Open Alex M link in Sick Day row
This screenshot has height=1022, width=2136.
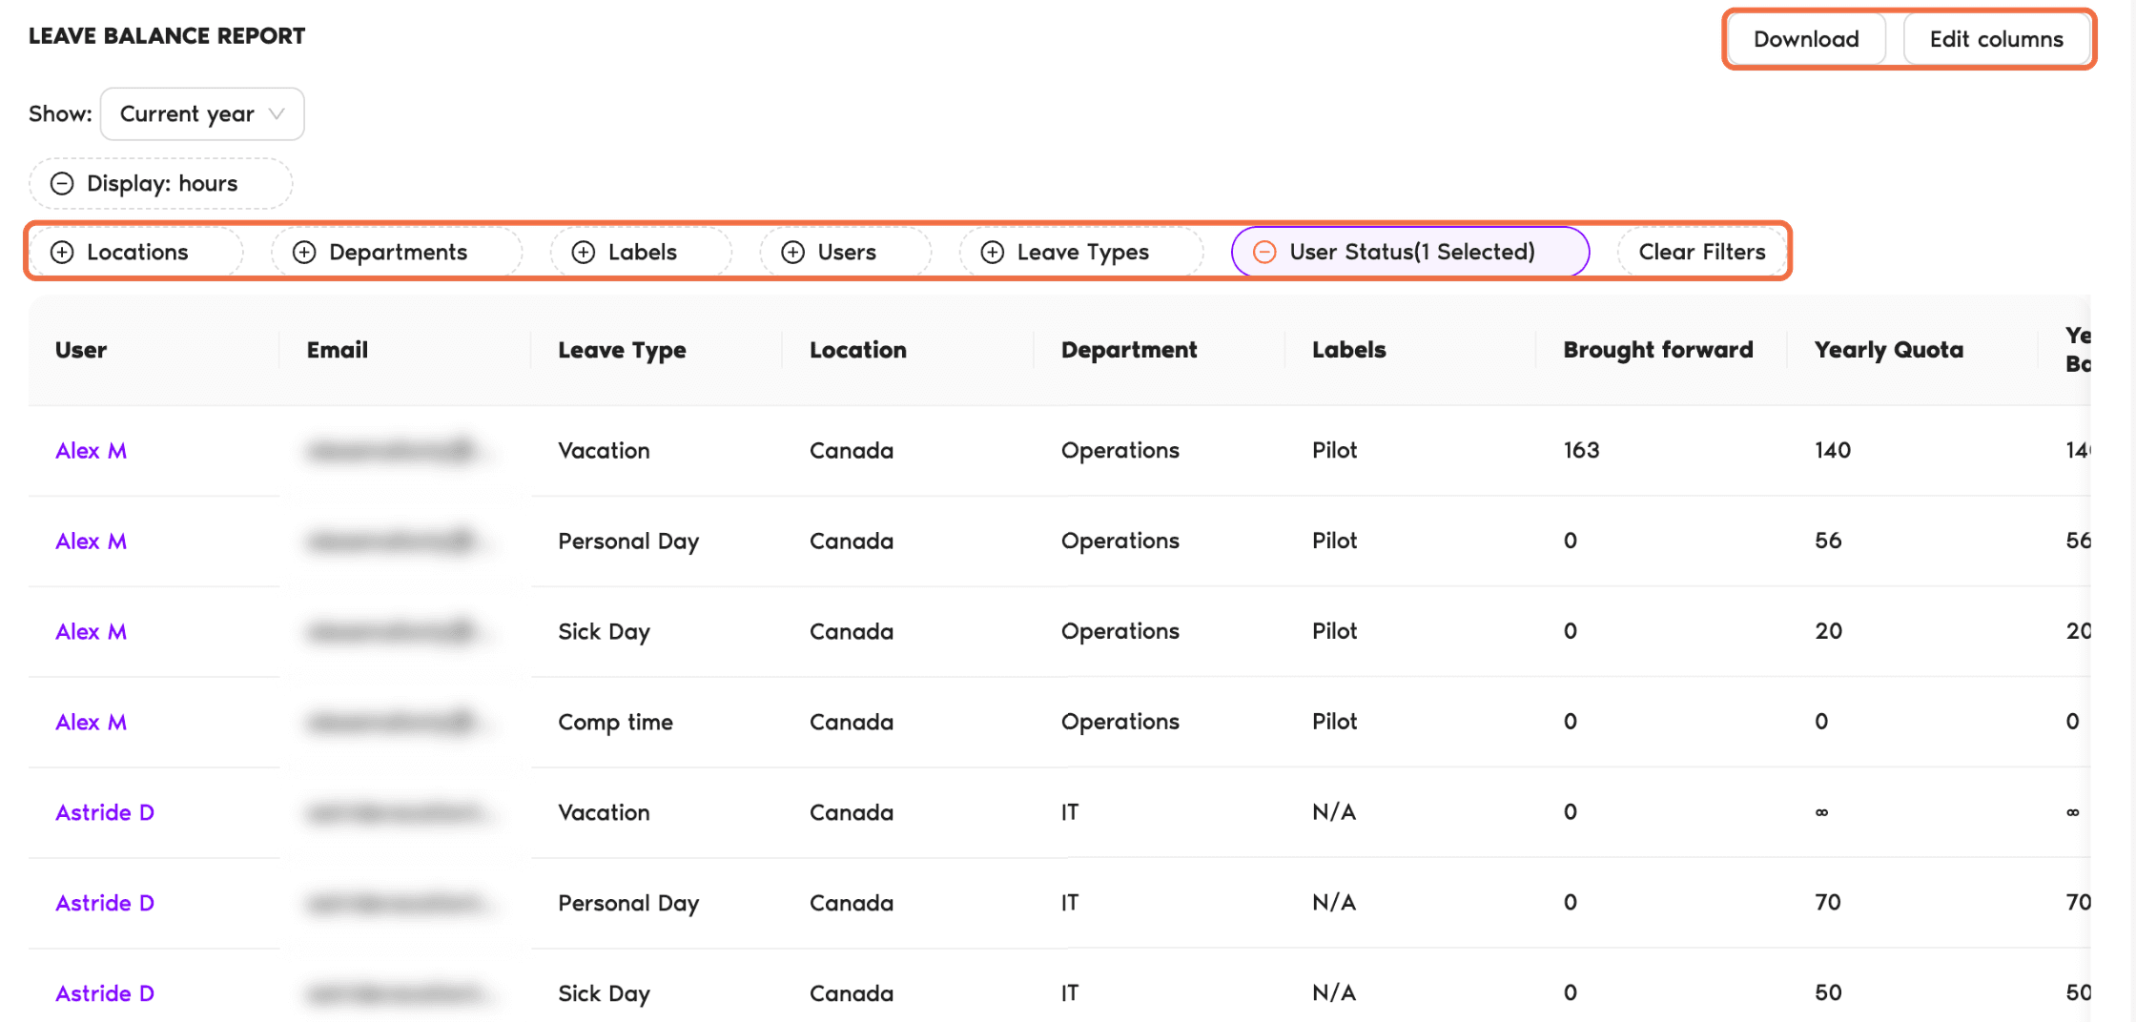point(91,631)
